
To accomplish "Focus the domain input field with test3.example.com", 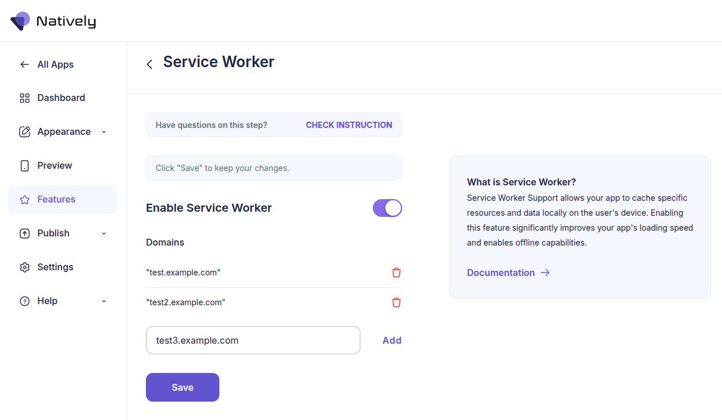I will (x=253, y=340).
